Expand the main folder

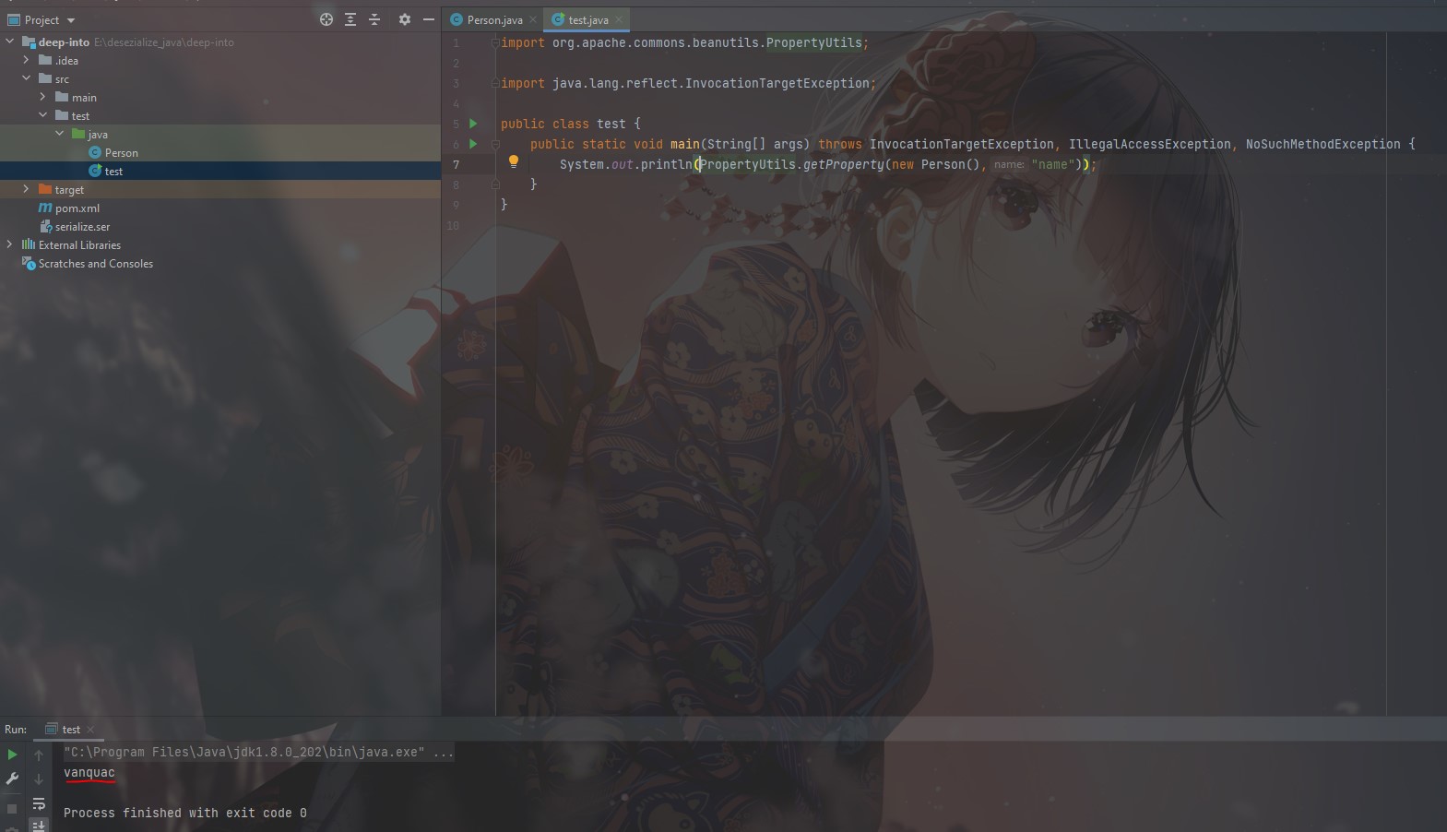42,97
